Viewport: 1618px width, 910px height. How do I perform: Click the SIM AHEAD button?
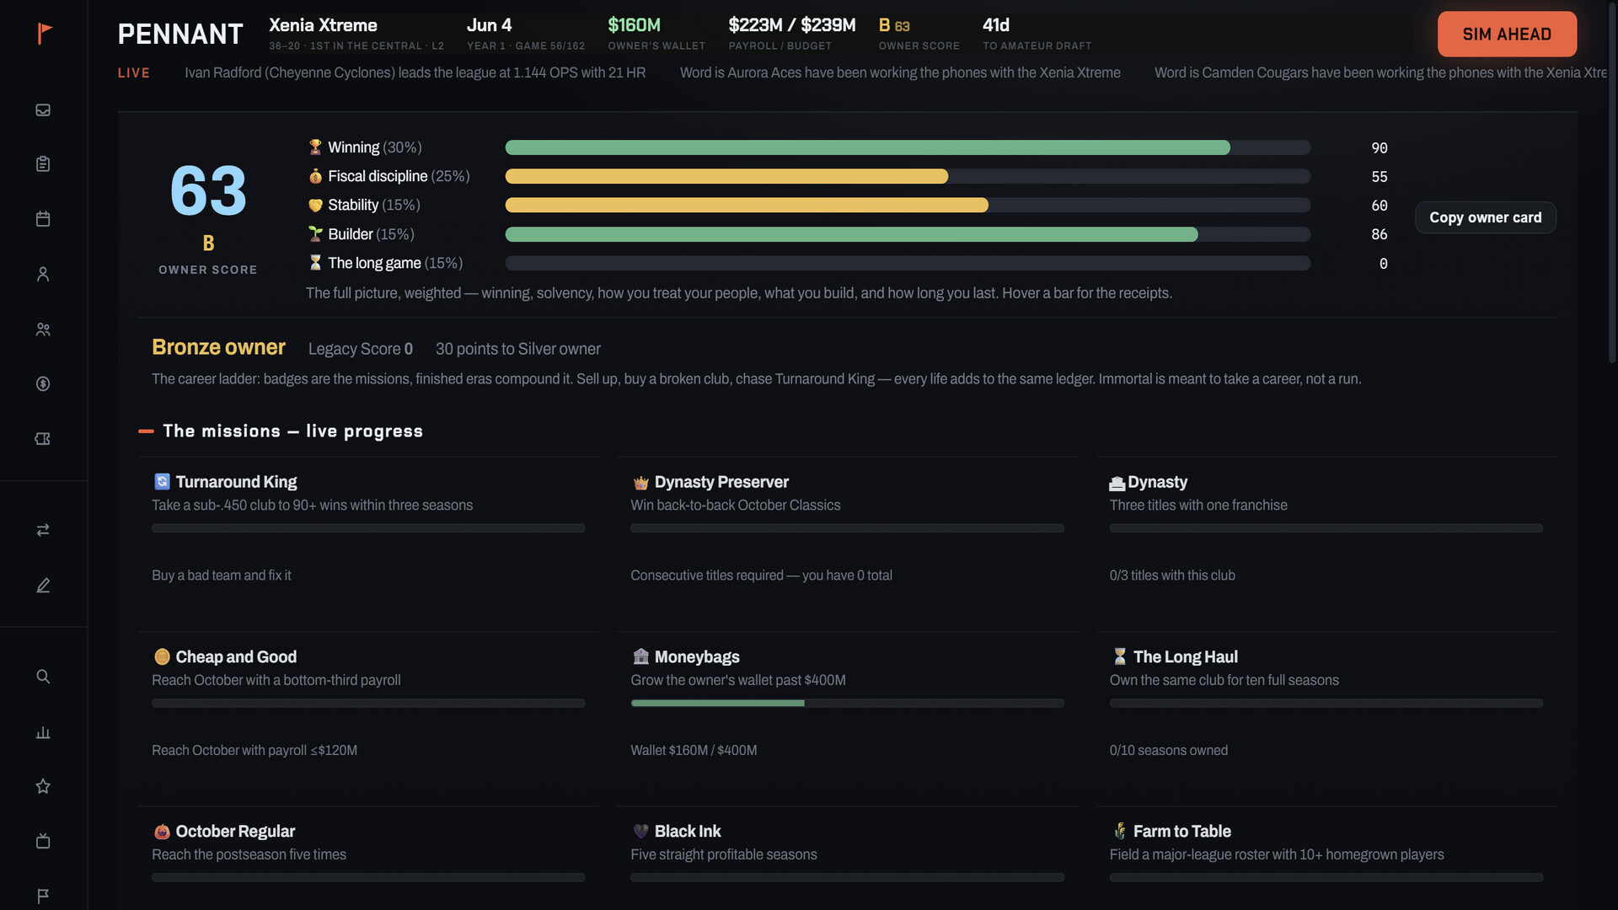coord(1507,34)
